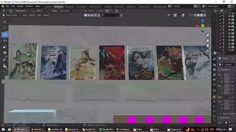The image size is (236, 132).
Task: Expand the Delta Transform panel
Action: (228, 114)
